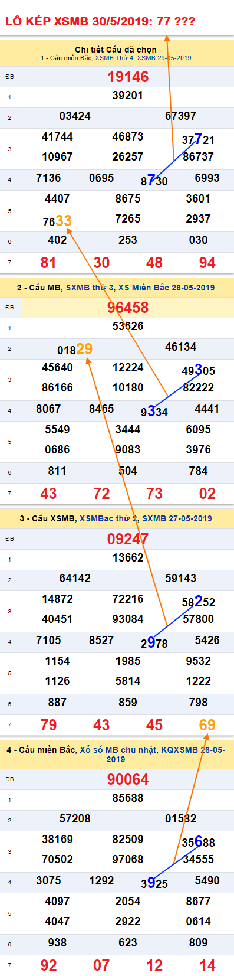
Task: Click the three-digit number 402
Action: (57, 240)
